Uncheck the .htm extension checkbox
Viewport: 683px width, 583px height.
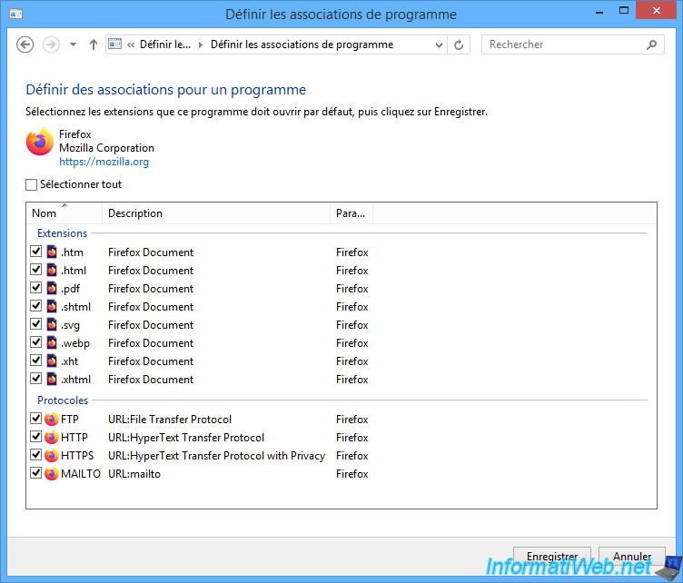click(36, 252)
